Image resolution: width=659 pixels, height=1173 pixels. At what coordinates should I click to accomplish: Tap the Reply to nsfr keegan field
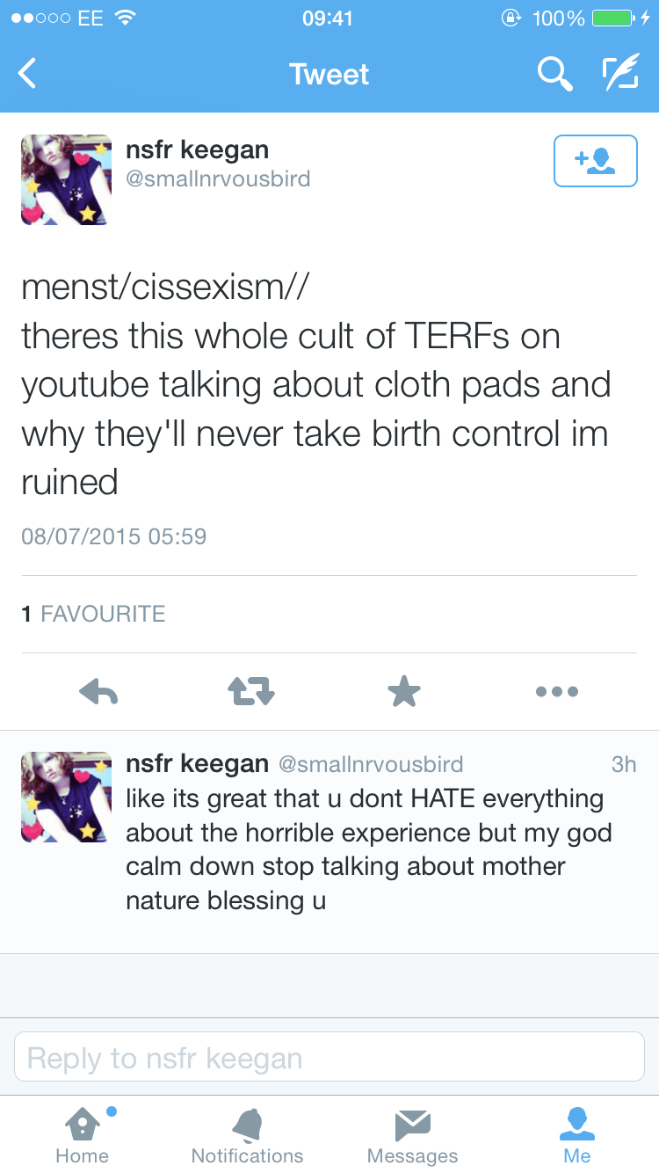pos(329,1057)
